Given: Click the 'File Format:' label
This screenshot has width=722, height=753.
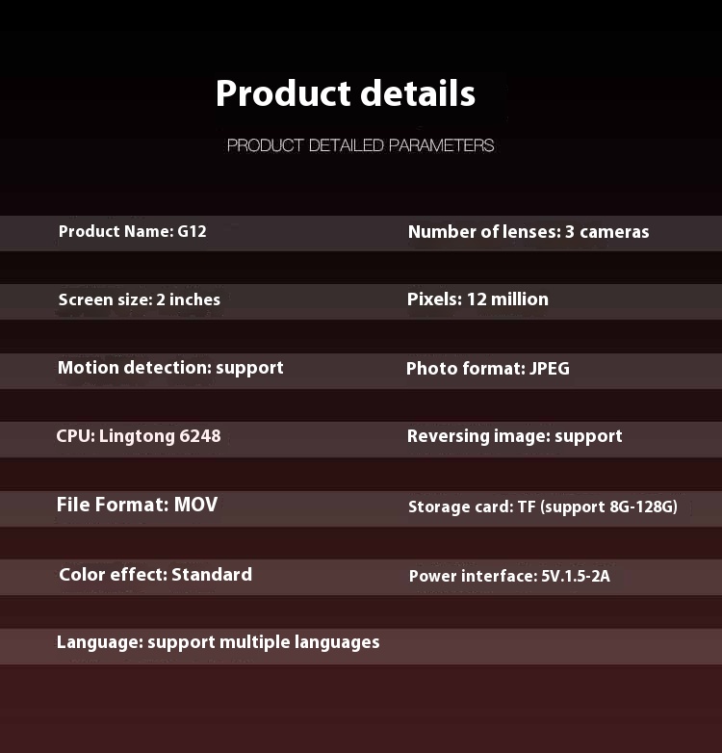Looking at the screenshot, I should 113,505.
